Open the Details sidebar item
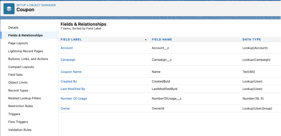 [x=13, y=28]
